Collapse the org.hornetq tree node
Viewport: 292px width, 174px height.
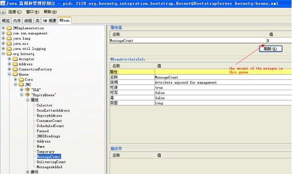coord(3,54)
